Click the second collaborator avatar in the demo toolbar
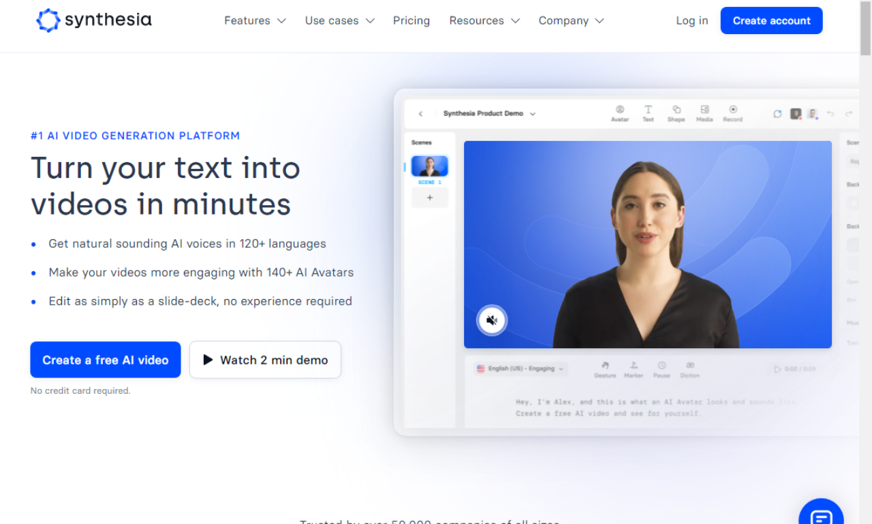The height and width of the screenshot is (524, 872). [x=812, y=114]
